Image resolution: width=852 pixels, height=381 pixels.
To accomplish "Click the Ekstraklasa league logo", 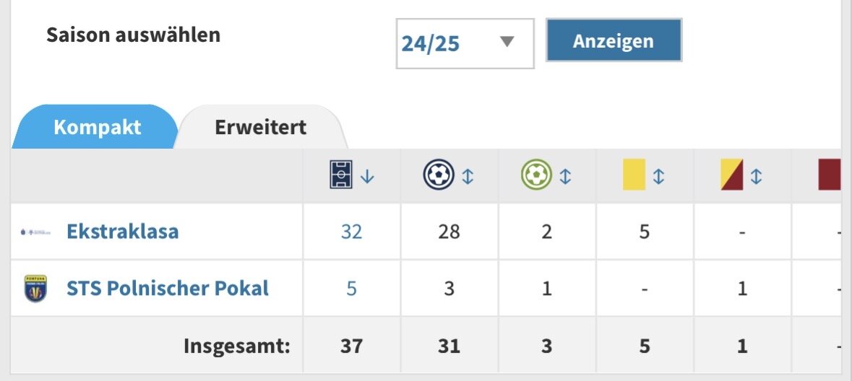I will point(36,232).
